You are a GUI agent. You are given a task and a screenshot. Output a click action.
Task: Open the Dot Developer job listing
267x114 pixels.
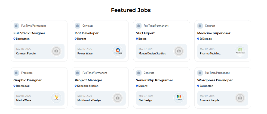click(87, 33)
